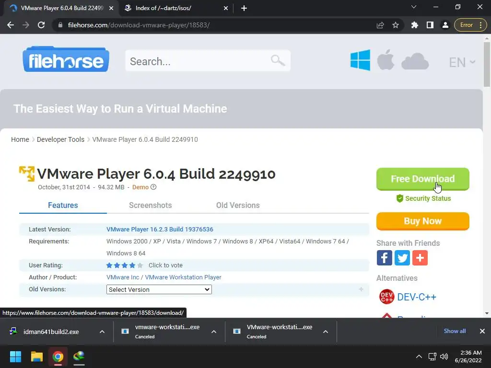Image resolution: width=491 pixels, height=368 pixels.
Task: Open the Chrome extensions puzzle icon
Action: tap(415, 25)
